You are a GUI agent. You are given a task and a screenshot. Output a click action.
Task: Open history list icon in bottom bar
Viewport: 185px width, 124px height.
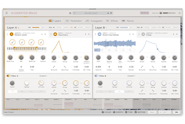(165, 112)
